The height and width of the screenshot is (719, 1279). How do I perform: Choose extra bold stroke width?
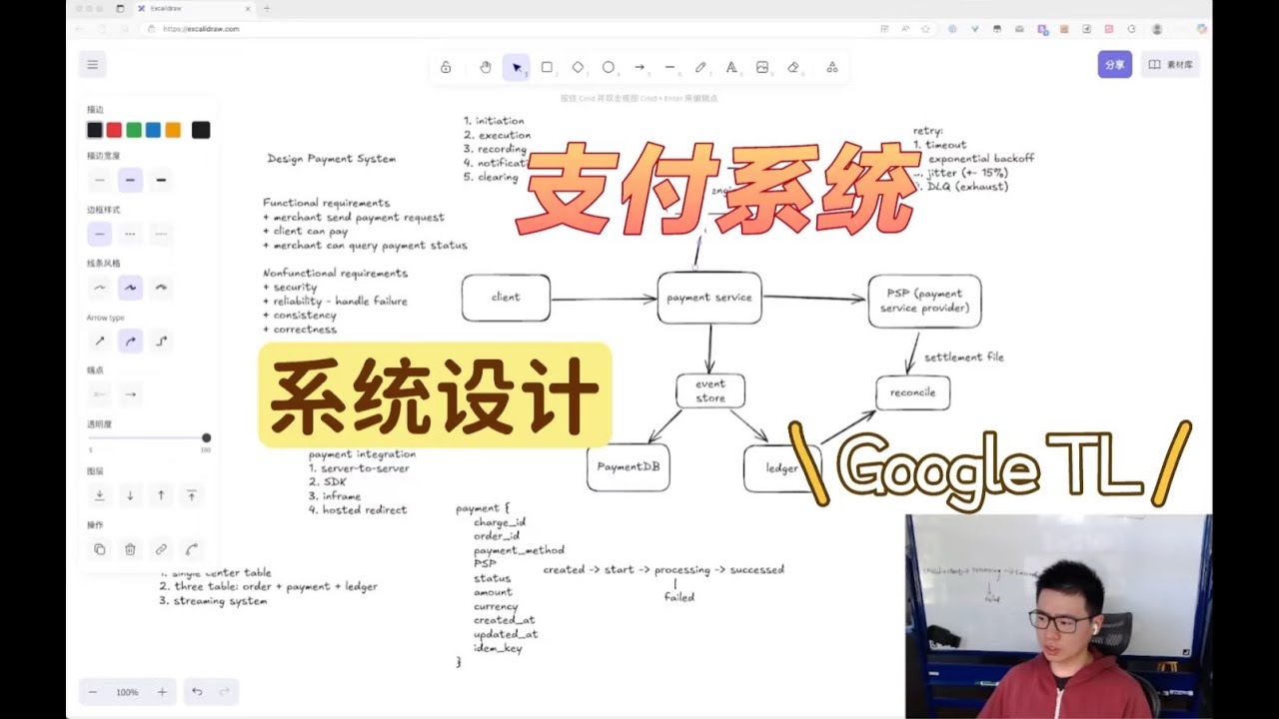[x=161, y=181]
